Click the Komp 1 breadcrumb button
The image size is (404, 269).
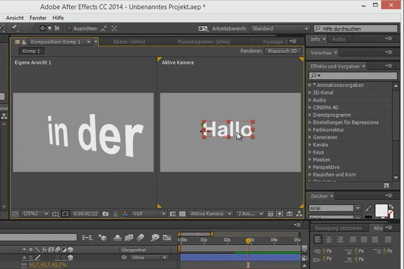pos(31,51)
